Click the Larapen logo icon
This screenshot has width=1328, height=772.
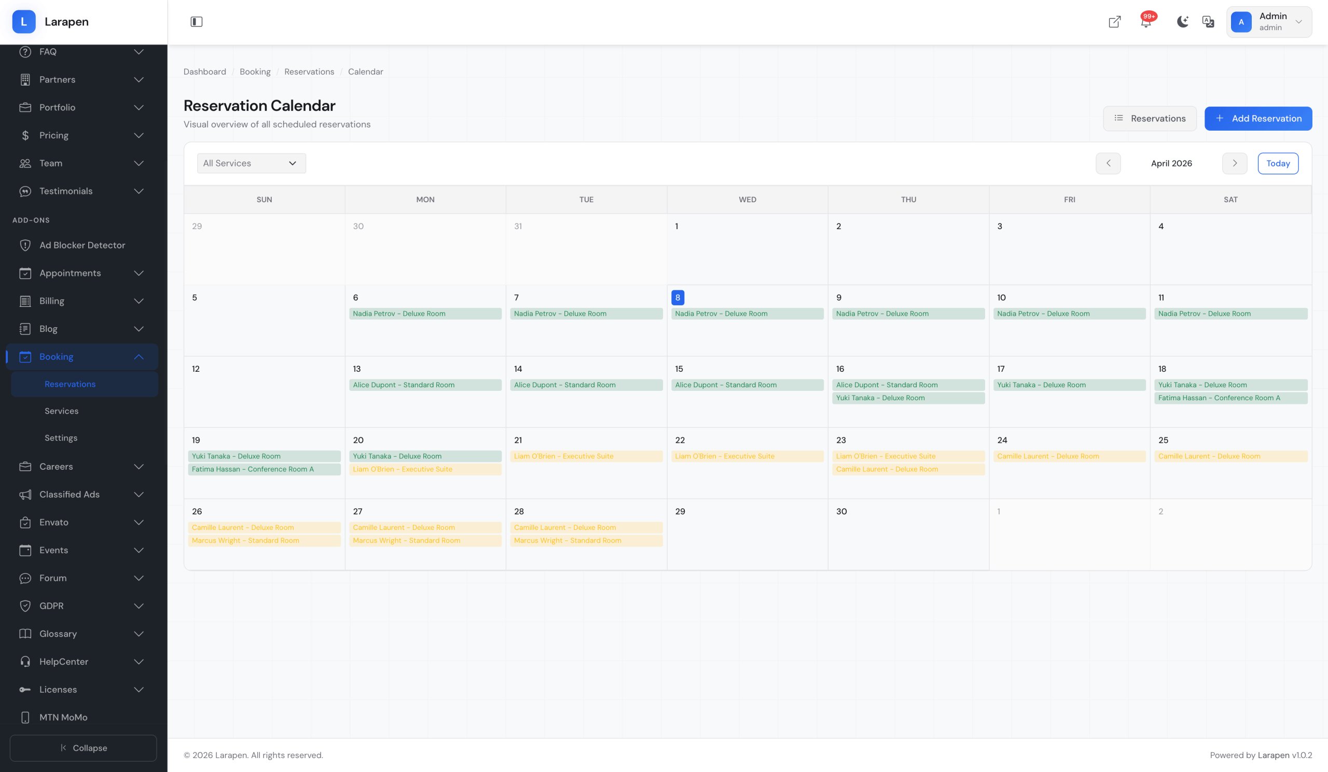(24, 22)
